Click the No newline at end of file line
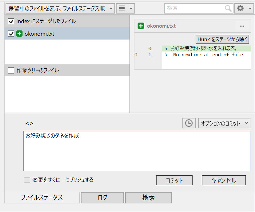Image resolution: width=255 pixels, height=212 pixels. 206,55
